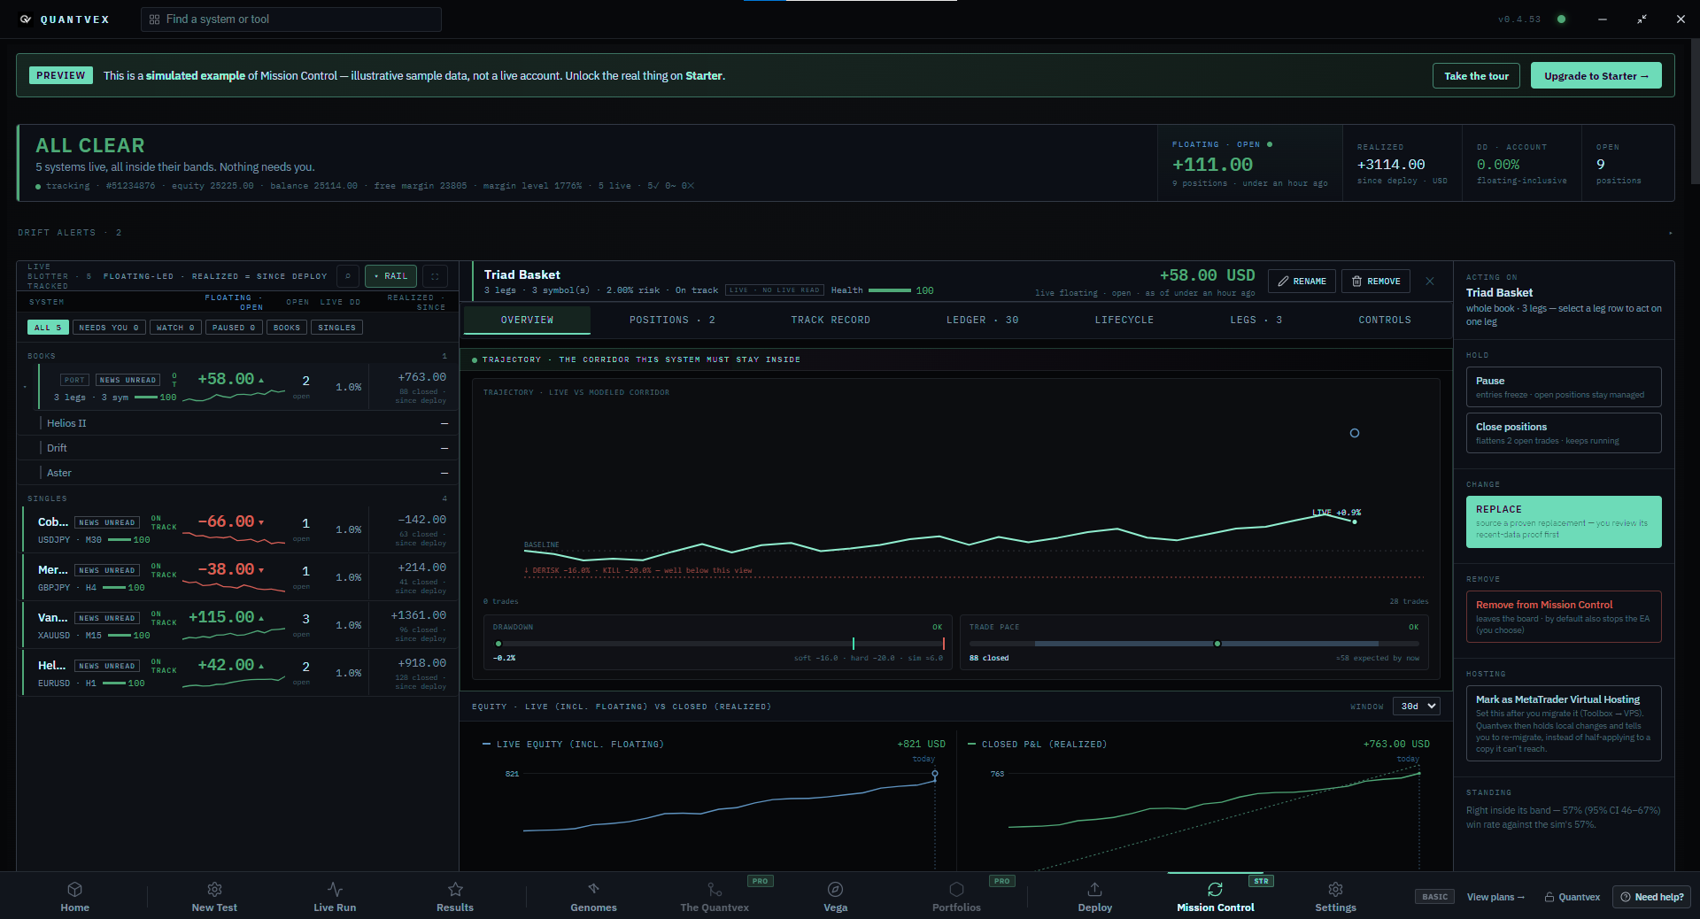Open the Home section in the bottom nav
This screenshot has height=919, width=1700.
click(75, 896)
